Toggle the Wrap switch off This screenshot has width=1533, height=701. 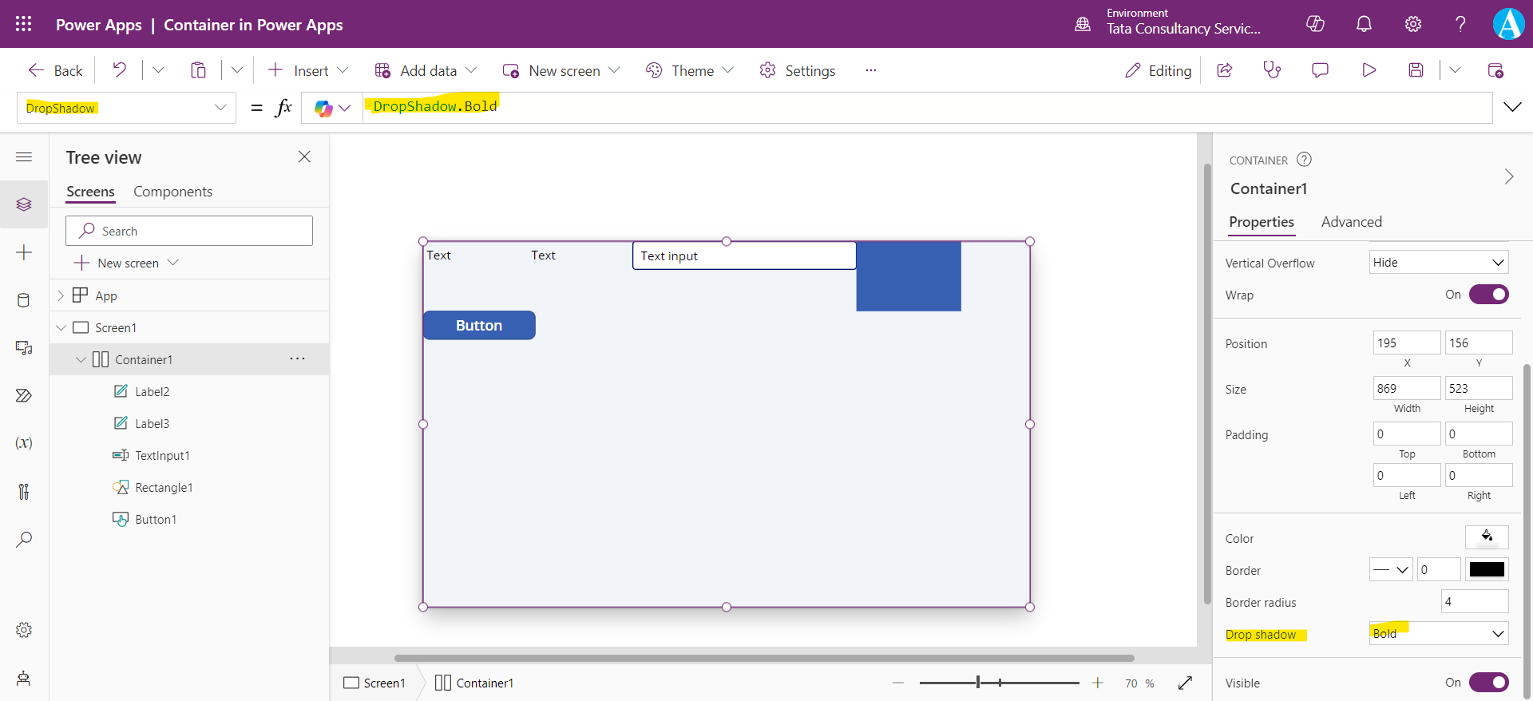point(1488,295)
